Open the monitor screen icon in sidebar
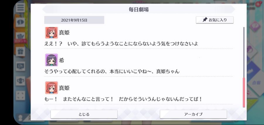 pyautogui.click(x=20, y=66)
